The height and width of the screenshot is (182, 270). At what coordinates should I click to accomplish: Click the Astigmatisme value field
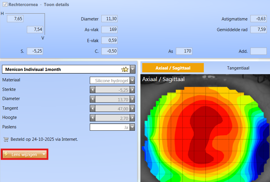click(258, 19)
